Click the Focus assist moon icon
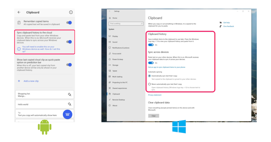Image resolution: width=271 pixels, height=142 pixels. (x=110, y=53)
